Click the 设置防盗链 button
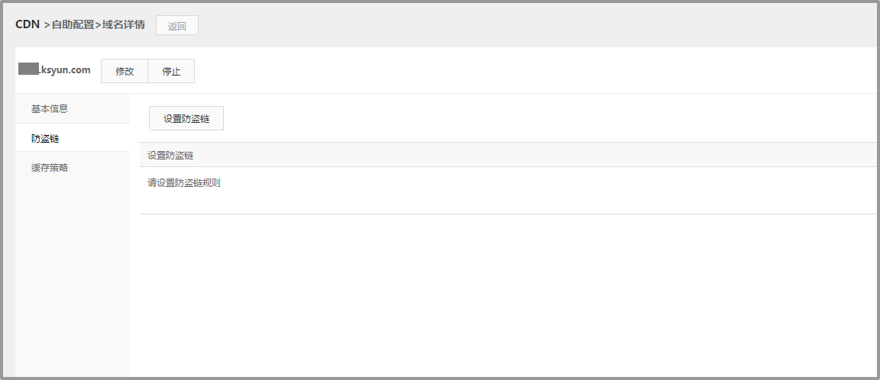Screen dimensions: 880x380 (x=186, y=118)
